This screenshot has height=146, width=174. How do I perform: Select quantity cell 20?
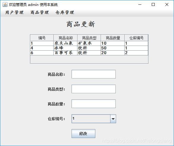click(113, 53)
